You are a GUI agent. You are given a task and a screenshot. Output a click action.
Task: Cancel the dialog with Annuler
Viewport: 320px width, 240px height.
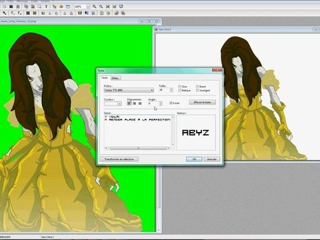212,159
